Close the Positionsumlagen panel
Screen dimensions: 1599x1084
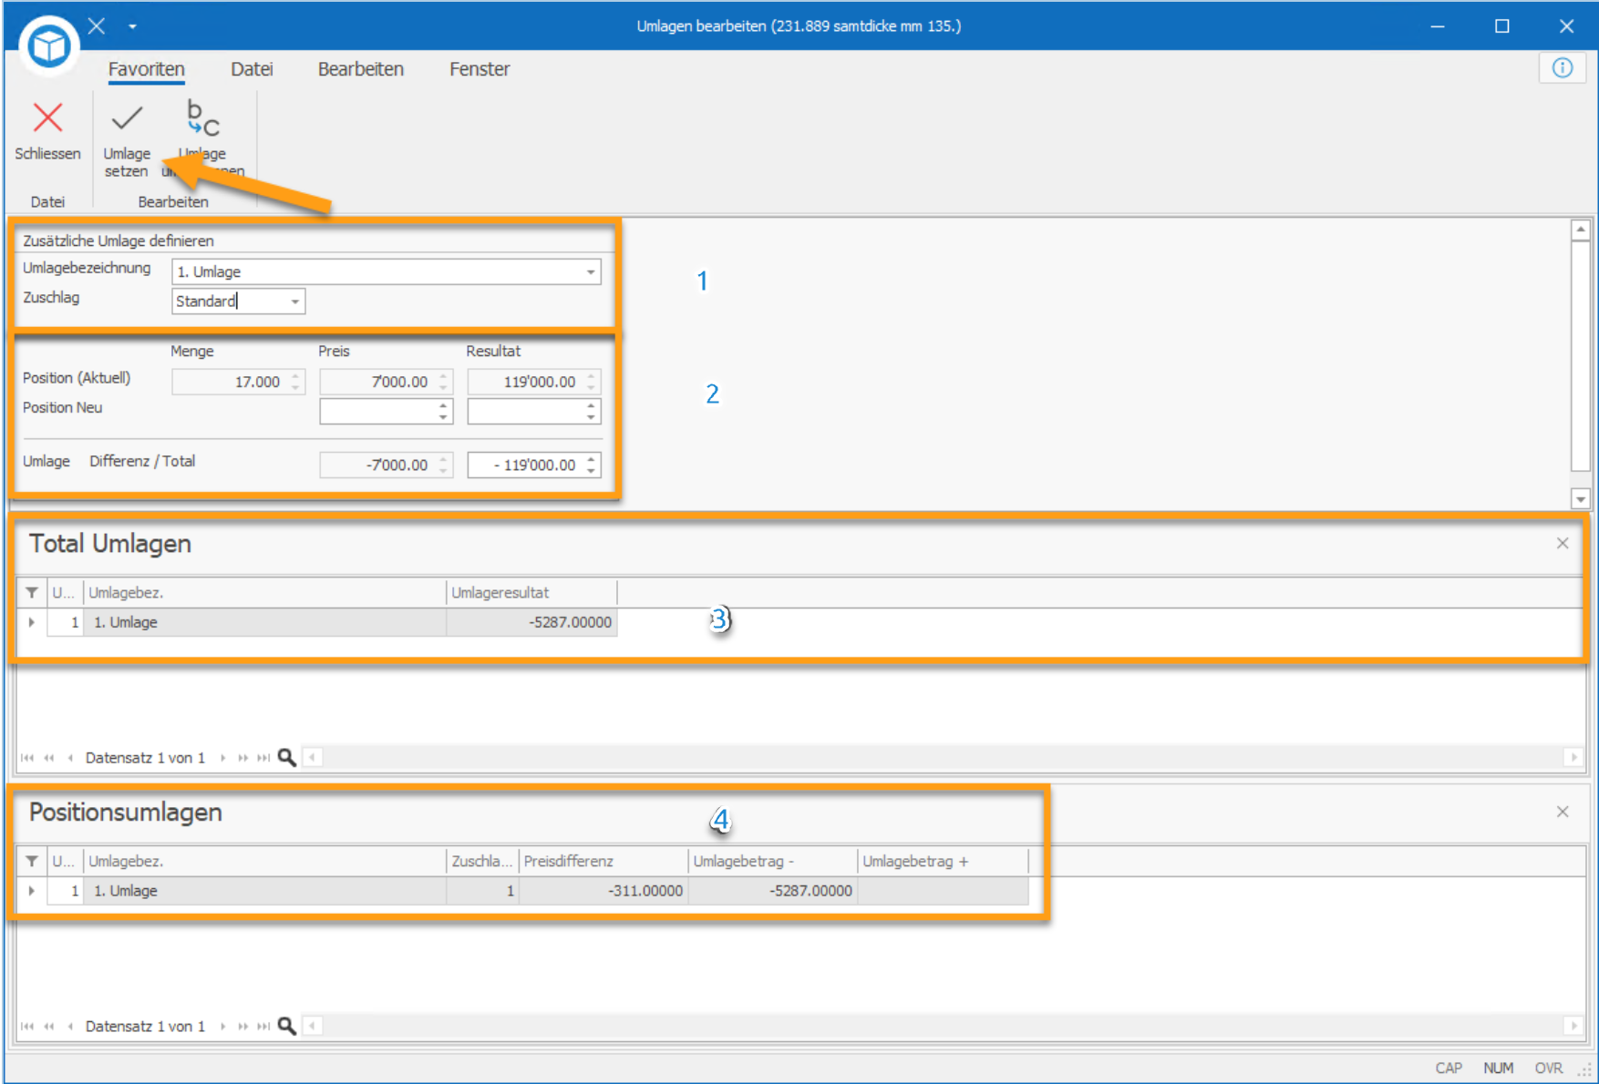pyautogui.click(x=1563, y=812)
